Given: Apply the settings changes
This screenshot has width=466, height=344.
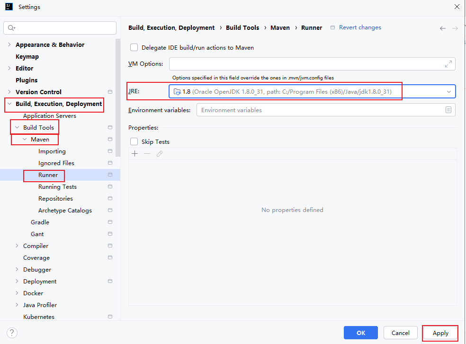Looking at the screenshot, I should (x=440, y=333).
